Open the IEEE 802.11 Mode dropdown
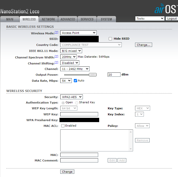178x177 pixels. (x=71, y=51)
